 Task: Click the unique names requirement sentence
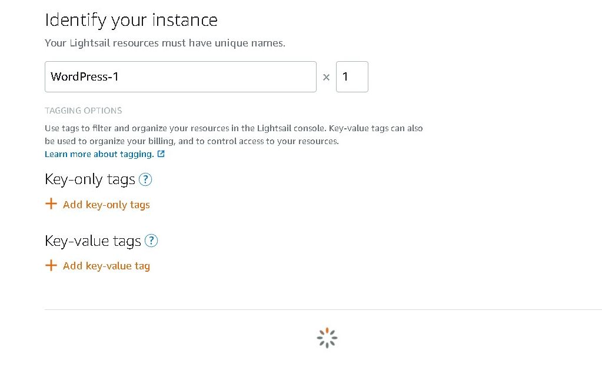(x=165, y=43)
